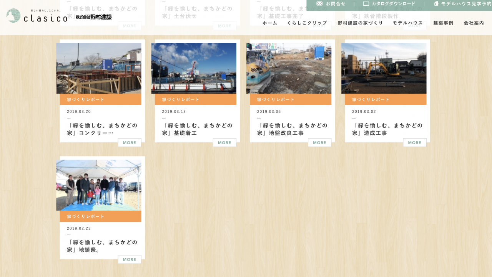The width and height of the screenshot is (492, 277).
Task: Open the yellow excavator photo dated 2019.03.02
Action: [384, 68]
